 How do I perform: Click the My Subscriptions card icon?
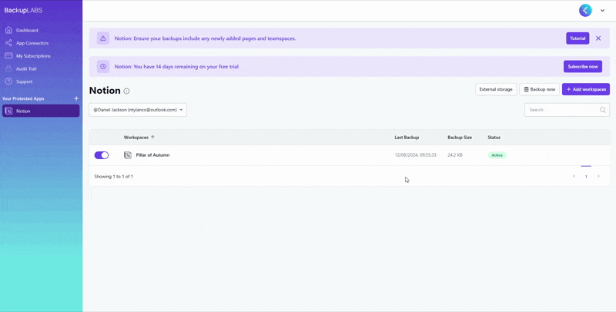coord(8,55)
